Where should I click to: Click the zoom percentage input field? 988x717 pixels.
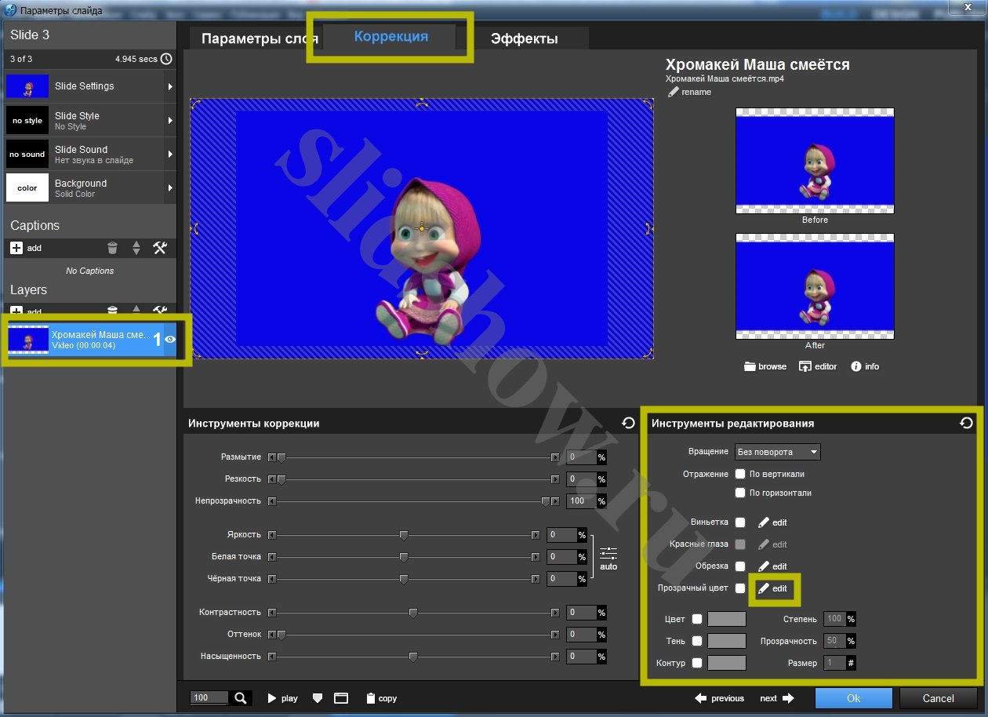(209, 698)
